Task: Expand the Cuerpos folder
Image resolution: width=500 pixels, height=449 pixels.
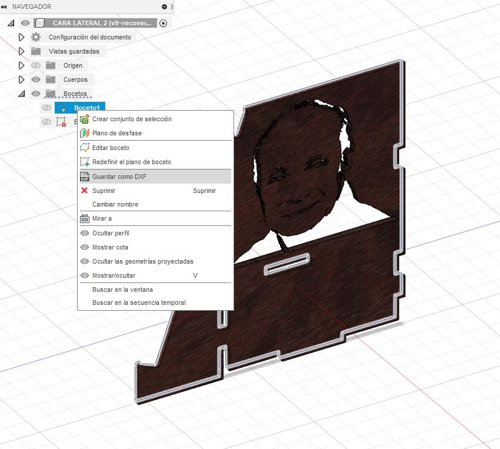Action: (21, 79)
